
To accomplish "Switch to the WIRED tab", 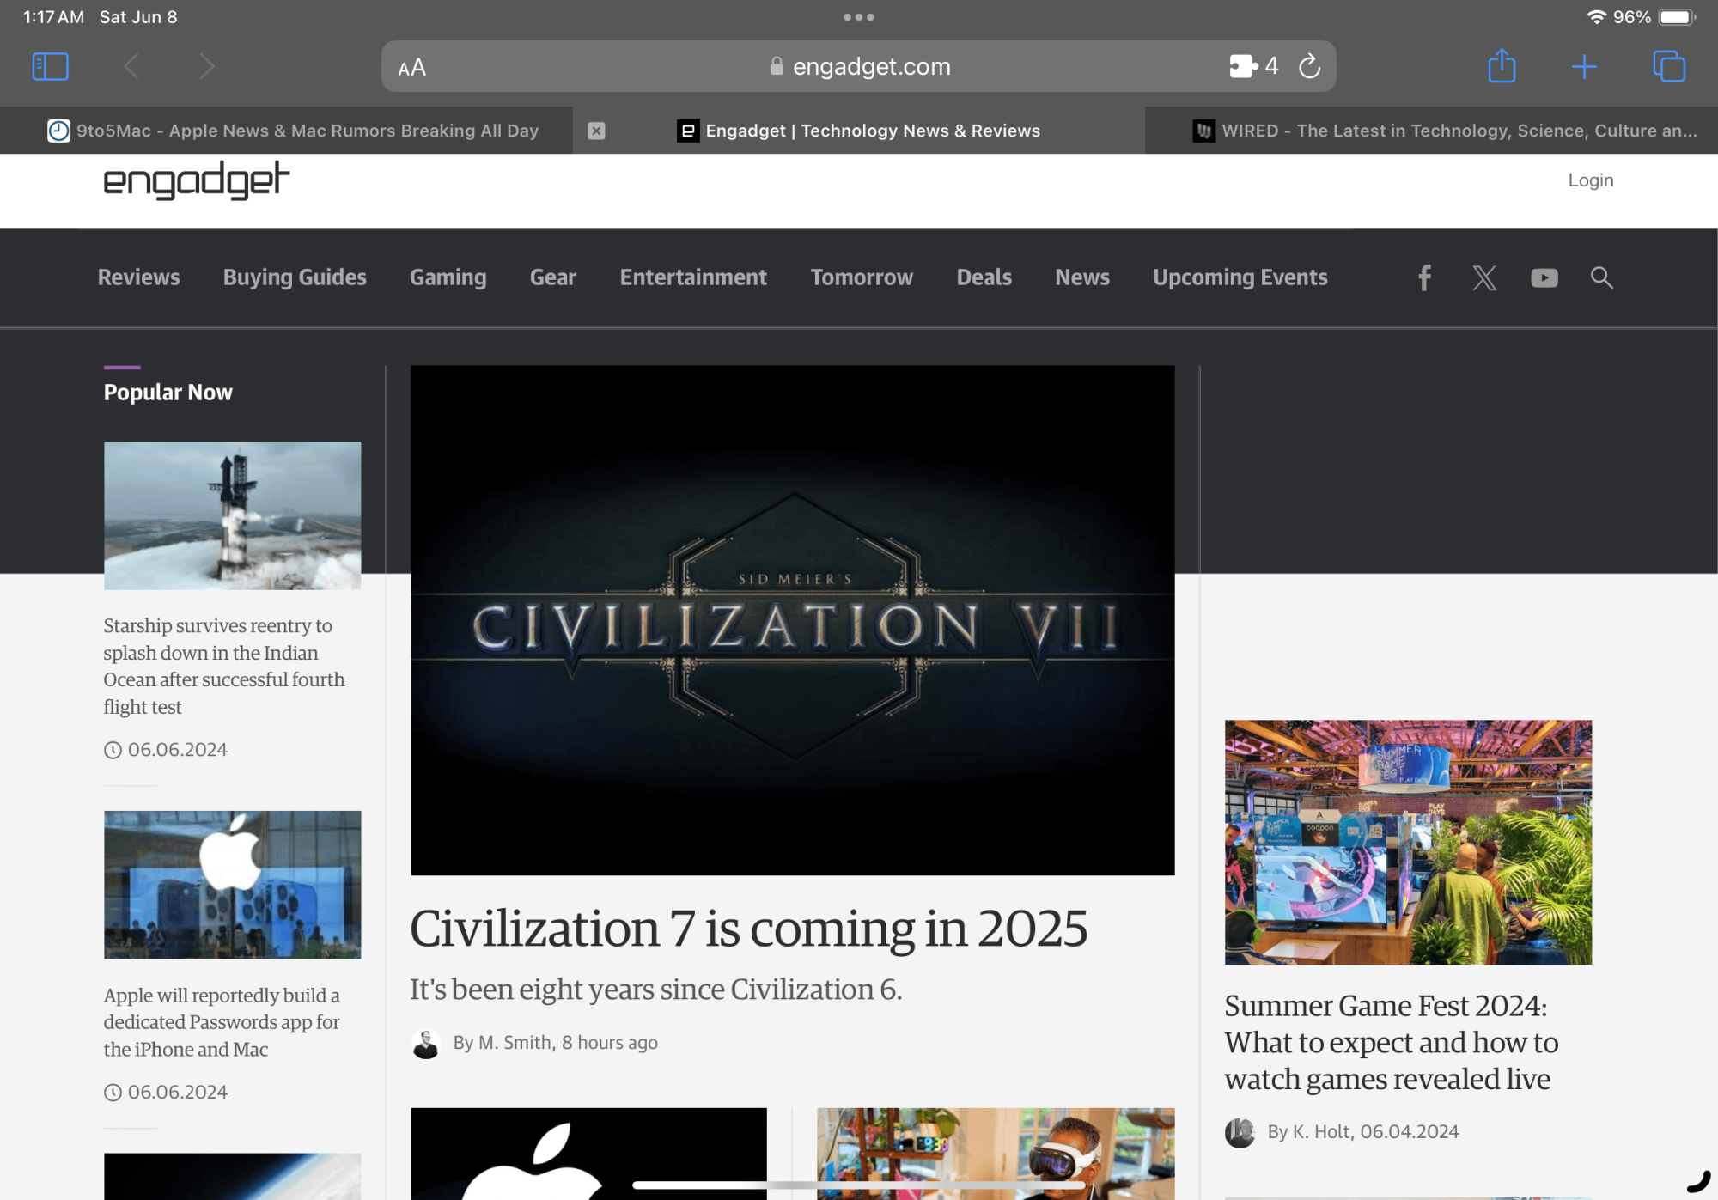I will pos(1443,131).
